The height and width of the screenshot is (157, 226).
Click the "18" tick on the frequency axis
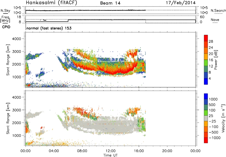19,17
